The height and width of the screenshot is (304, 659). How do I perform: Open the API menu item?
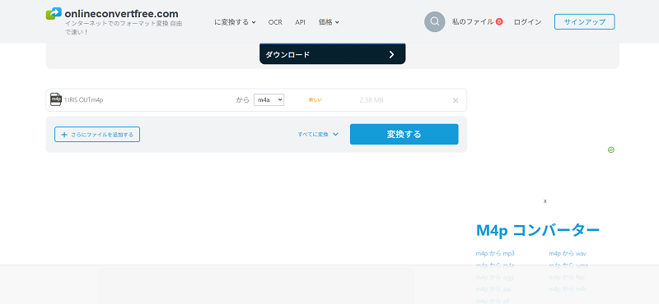pos(300,22)
